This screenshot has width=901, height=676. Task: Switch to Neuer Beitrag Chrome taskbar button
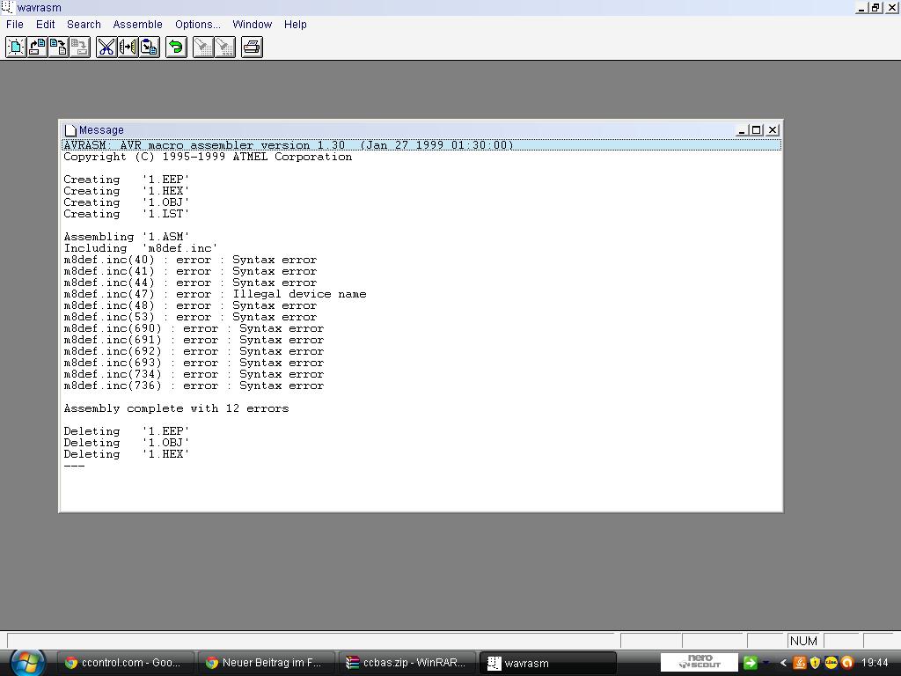[x=265, y=663]
